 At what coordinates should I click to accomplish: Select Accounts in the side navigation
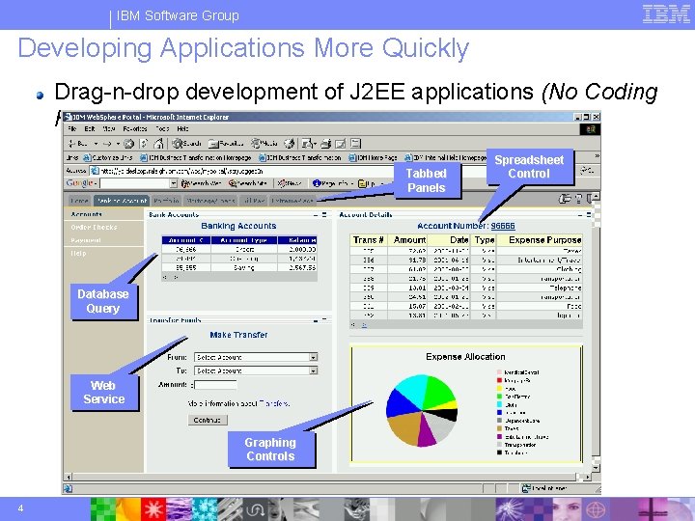point(87,214)
